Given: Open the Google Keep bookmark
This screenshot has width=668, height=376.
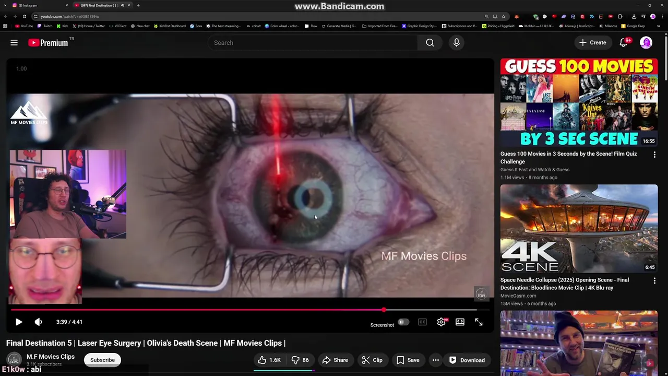Looking at the screenshot, I should [633, 26].
